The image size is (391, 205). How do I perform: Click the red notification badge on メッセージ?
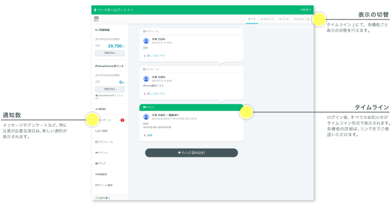pyautogui.click(x=122, y=120)
